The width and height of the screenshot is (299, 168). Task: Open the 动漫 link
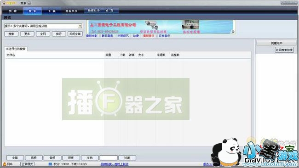click(x=136, y=36)
